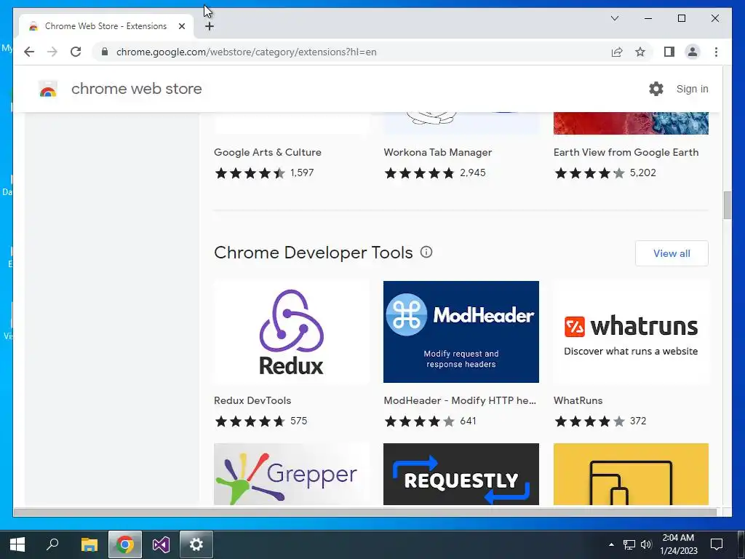
Task: Close the Chrome Web Store tab
Action: pos(181,26)
